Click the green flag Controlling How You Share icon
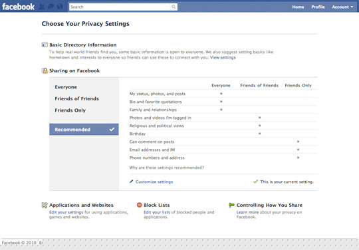The image size is (359, 250). tap(232, 205)
